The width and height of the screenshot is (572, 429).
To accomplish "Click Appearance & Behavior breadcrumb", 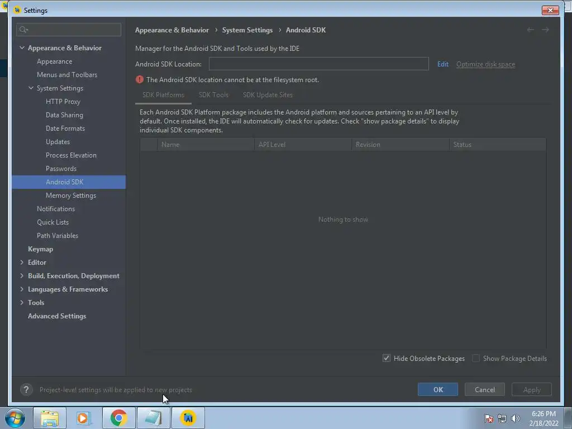I will [x=172, y=30].
